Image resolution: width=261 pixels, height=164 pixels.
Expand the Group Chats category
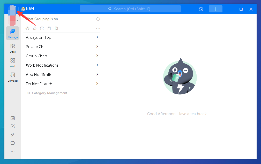pos(62,56)
